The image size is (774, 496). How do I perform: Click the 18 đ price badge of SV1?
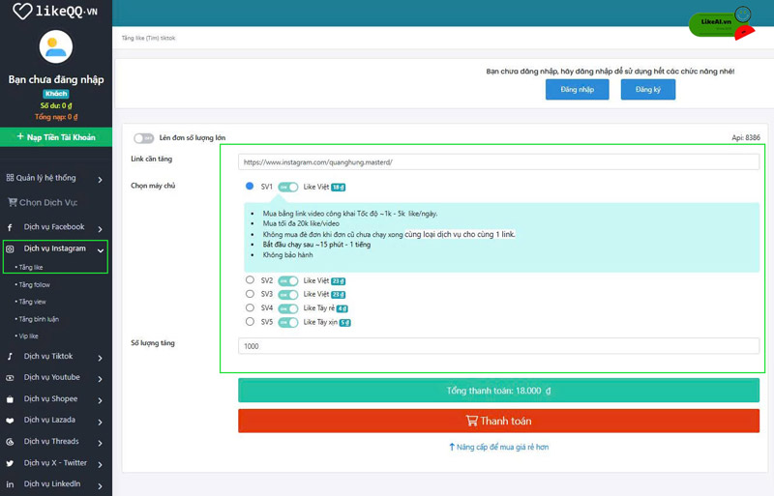click(x=338, y=187)
